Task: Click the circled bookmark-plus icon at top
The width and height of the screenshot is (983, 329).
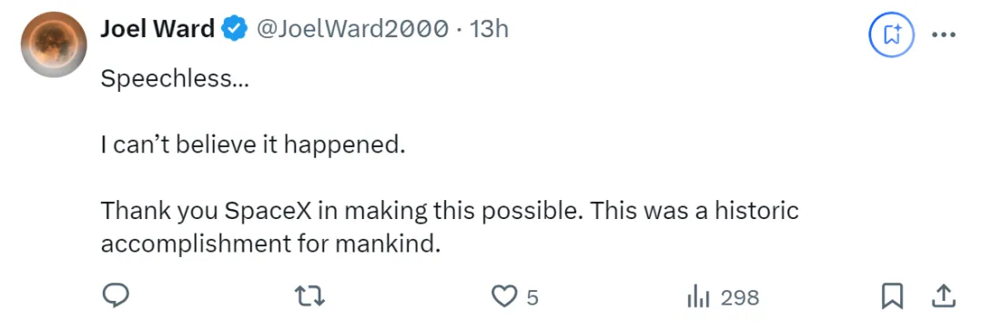Action: (891, 35)
